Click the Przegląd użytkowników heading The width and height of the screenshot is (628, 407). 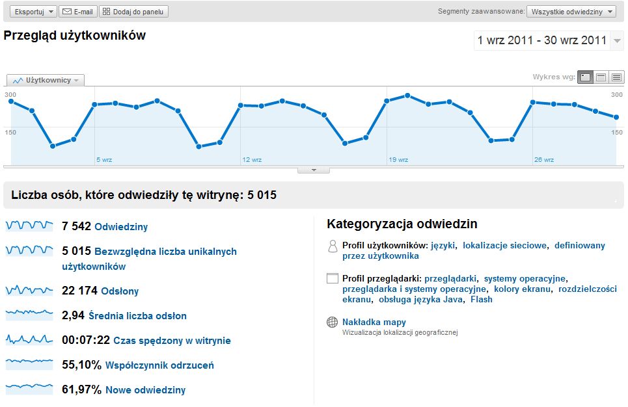74,36
